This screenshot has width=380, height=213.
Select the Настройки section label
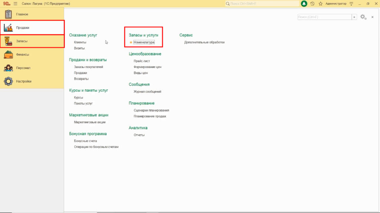pos(24,81)
